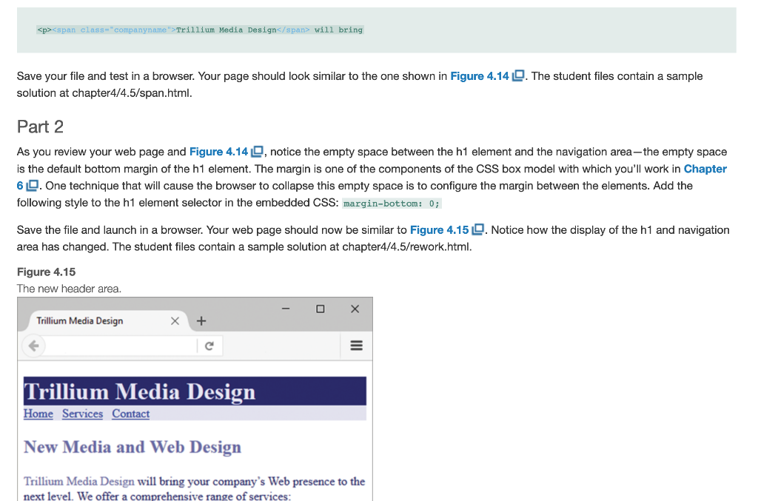Click the Part 2 section heading

[40, 127]
